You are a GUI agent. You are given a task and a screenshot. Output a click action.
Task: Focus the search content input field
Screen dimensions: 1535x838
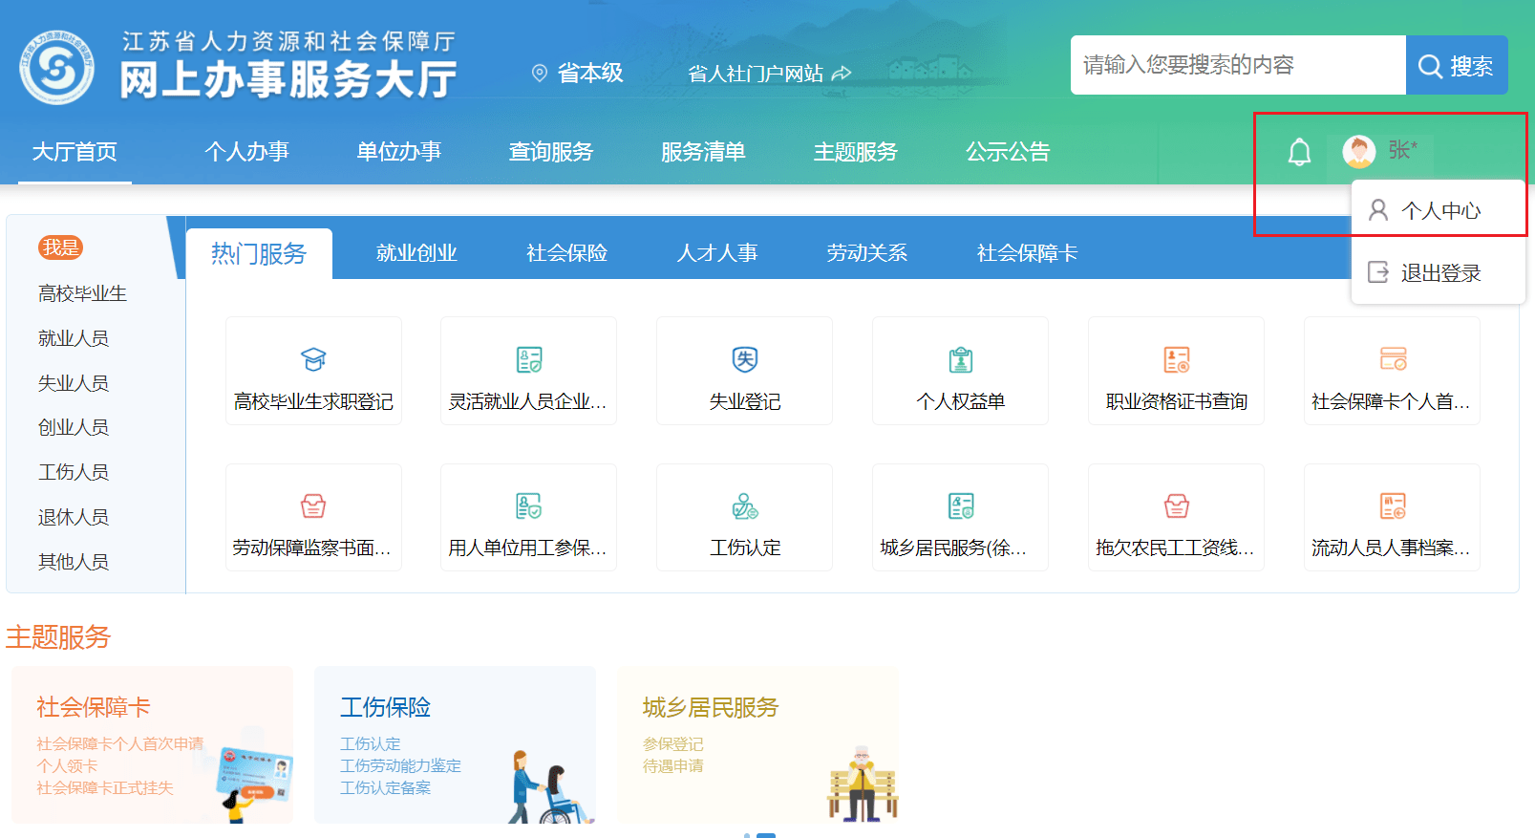[x=1237, y=65]
